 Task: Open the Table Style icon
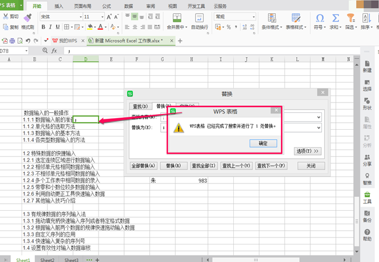click(296, 18)
